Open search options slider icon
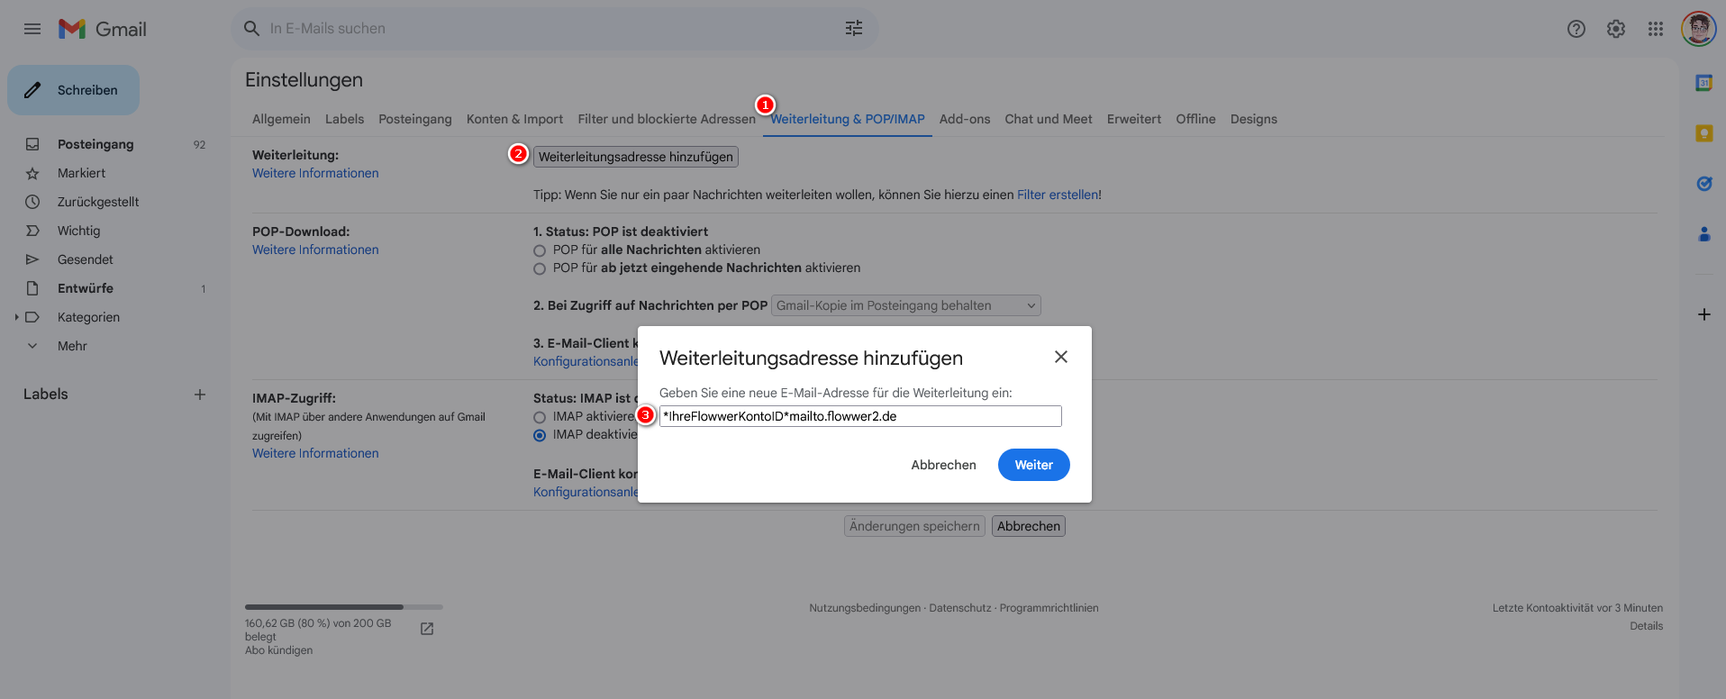1726x699 pixels. point(854,29)
